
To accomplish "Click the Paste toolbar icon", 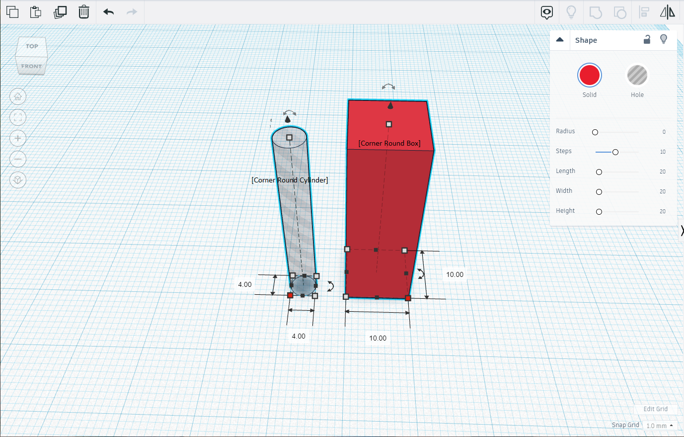I will coord(35,12).
